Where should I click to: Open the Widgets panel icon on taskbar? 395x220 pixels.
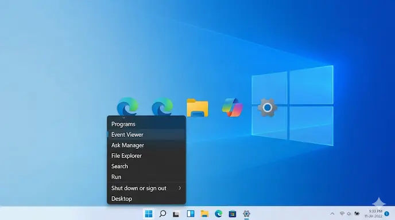(191, 214)
